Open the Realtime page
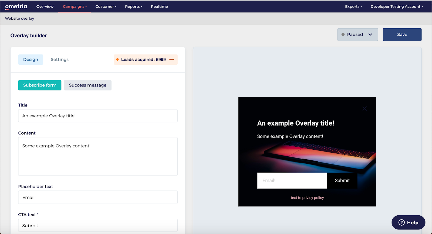432x234 pixels. [159, 6]
